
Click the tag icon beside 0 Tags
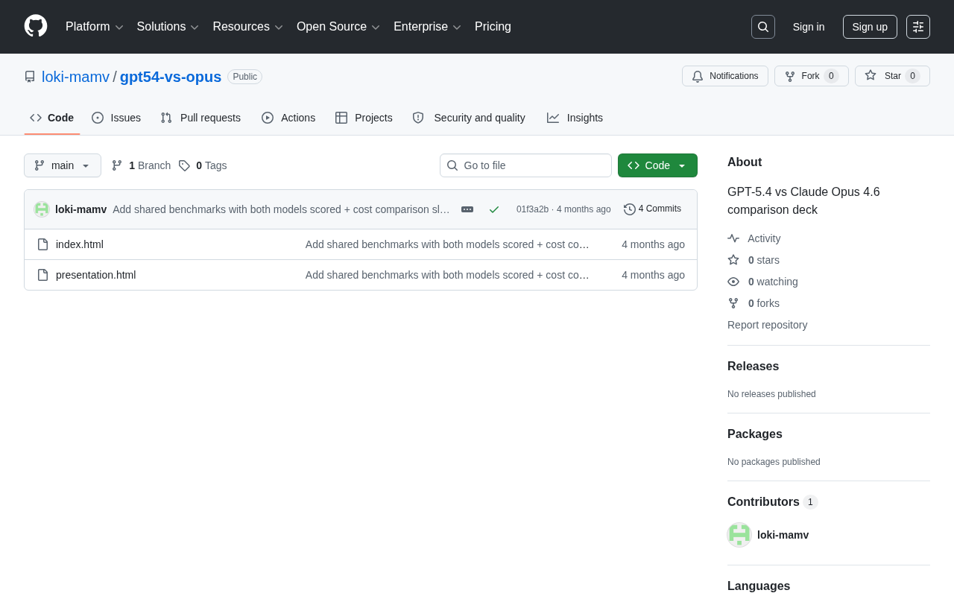pyautogui.click(x=184, y=165)
